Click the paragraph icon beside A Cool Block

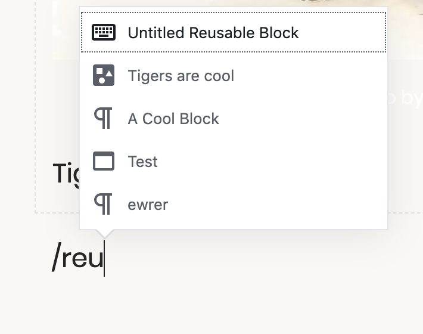click(104, 119)
